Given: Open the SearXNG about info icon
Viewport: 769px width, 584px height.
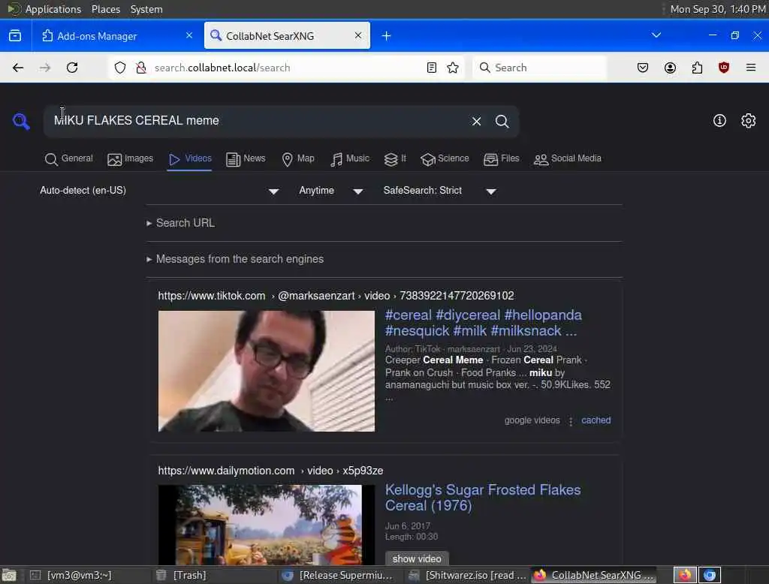Looking at the screenshot, I should pyautogui.click(x=719, y=121).
